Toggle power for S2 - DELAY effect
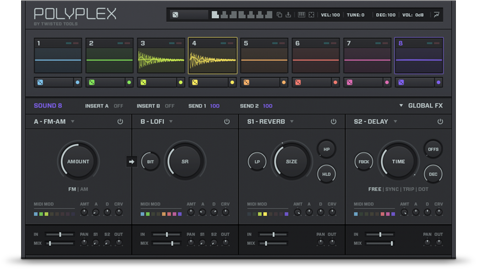 coord(440,122)
